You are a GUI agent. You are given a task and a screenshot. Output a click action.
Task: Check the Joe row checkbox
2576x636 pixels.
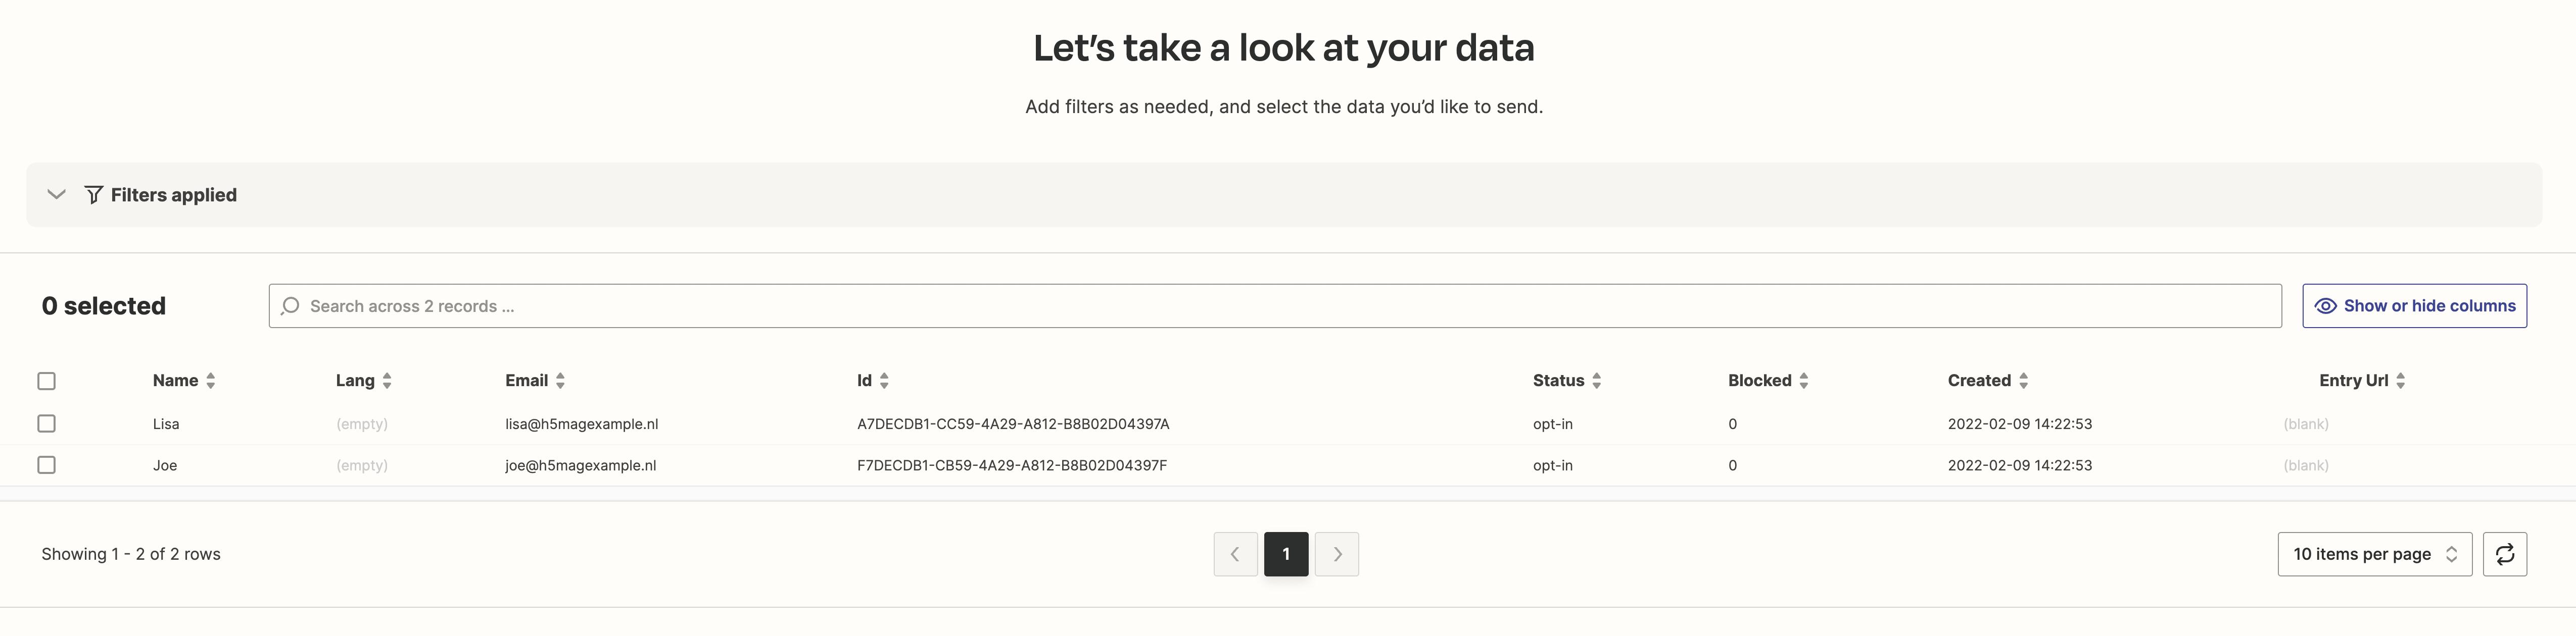click(x=46, y=465)
